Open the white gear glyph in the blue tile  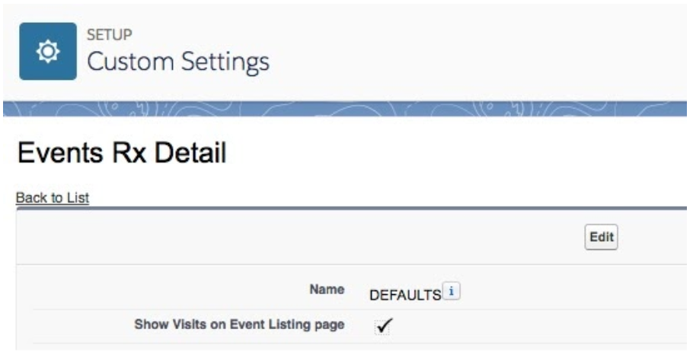point(48,52)
